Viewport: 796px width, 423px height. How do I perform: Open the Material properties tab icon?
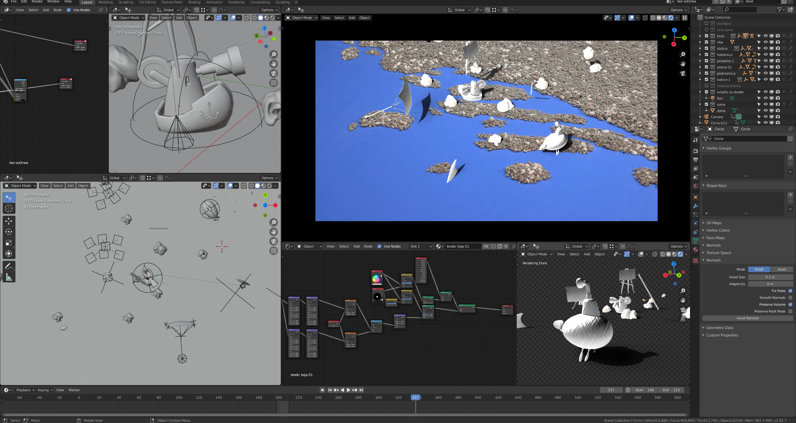[696, 249]
